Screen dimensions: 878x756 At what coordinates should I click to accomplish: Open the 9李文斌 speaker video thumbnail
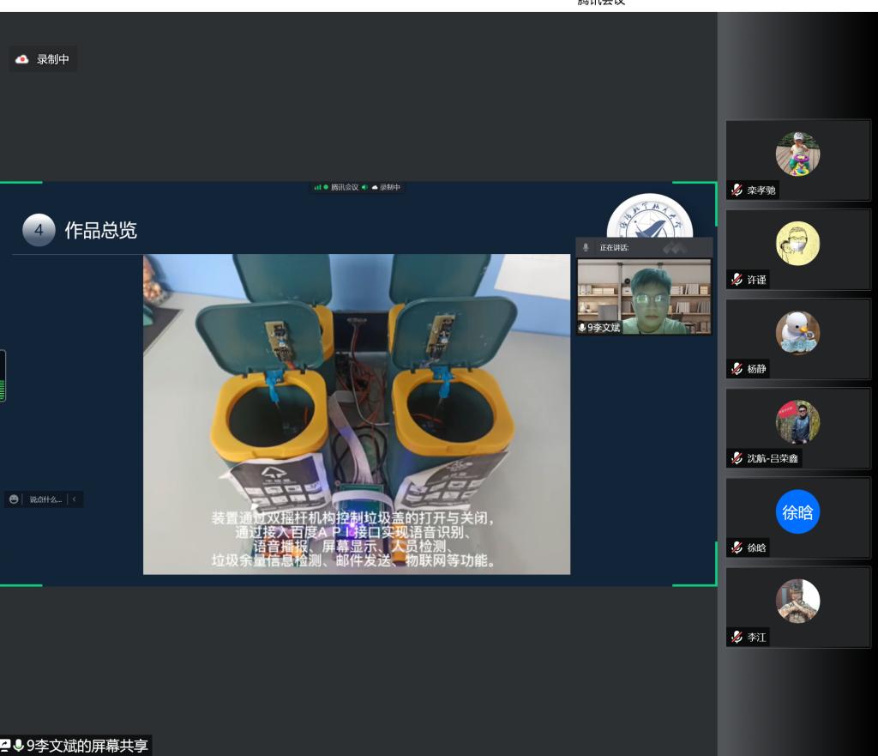(x=644, y=296)
